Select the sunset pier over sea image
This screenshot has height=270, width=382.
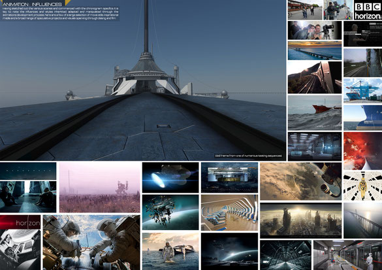click(x=315, y=50)
